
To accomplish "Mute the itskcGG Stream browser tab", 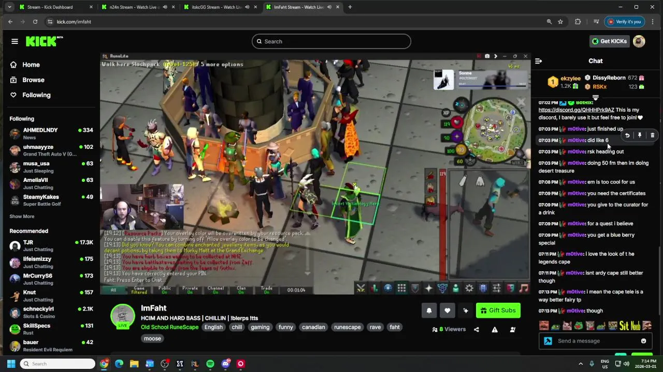I will (247, 7).
